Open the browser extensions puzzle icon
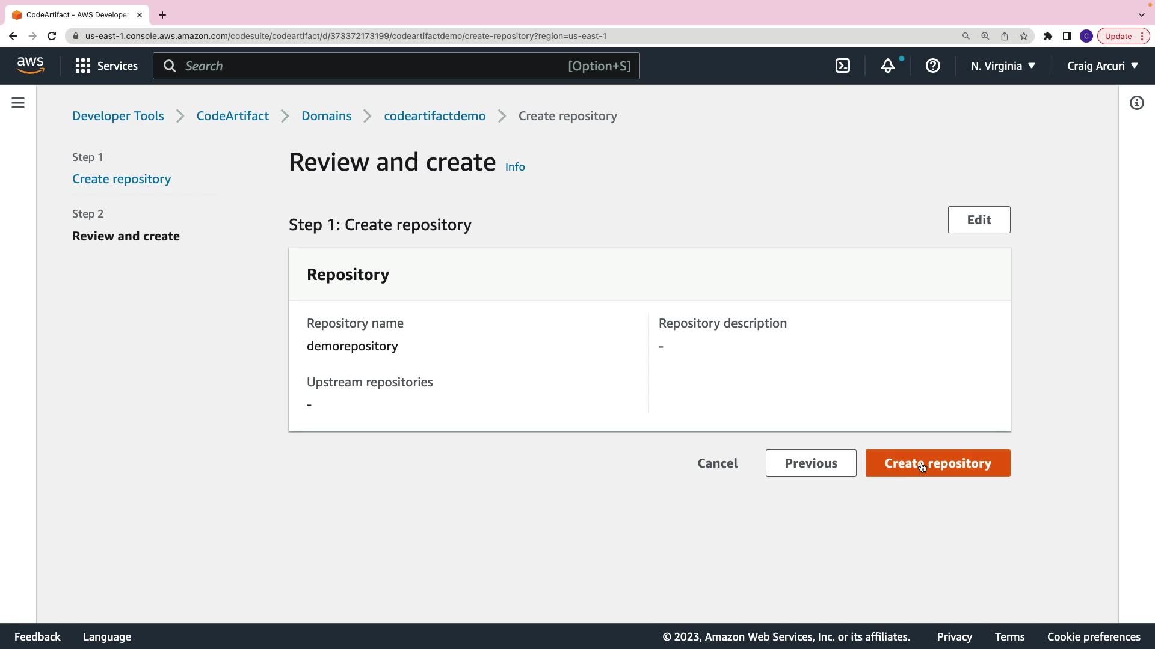 pos(1048,36)
